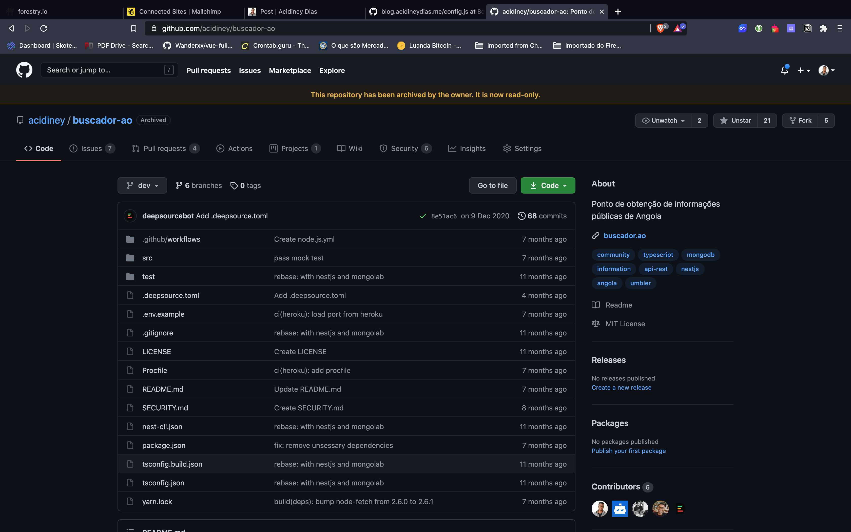Click the acidiney owner link
The image size is (851, 532).
click(x=46, y=120)
